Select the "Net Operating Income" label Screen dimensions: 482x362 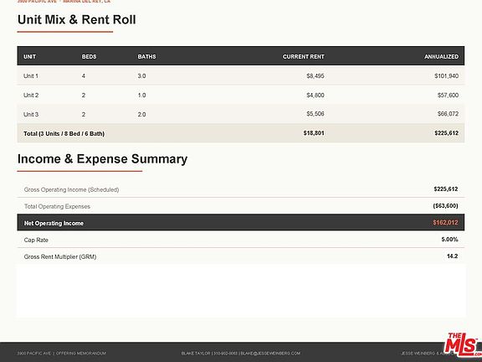coord(54,223)
